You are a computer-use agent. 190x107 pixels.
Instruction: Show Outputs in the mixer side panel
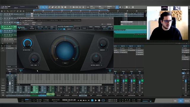[x=3, y=88]
